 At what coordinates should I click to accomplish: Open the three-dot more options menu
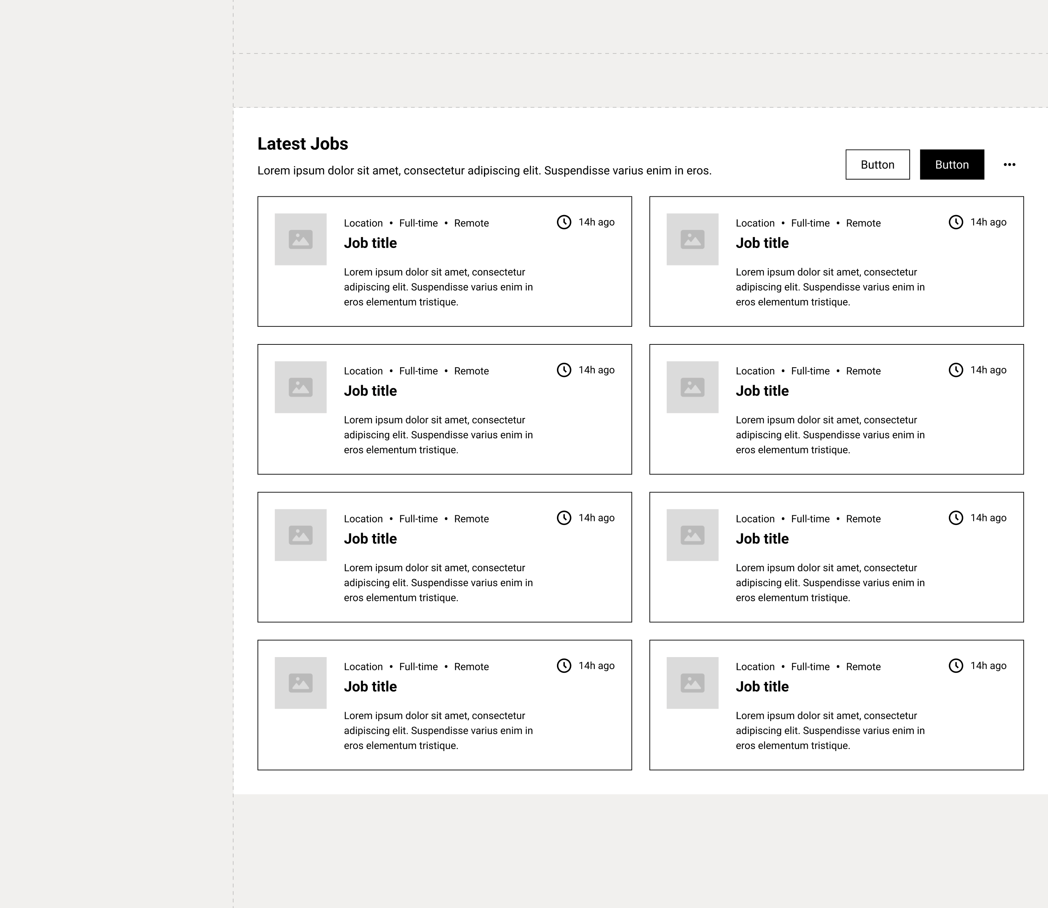(x=1009, y=165)
